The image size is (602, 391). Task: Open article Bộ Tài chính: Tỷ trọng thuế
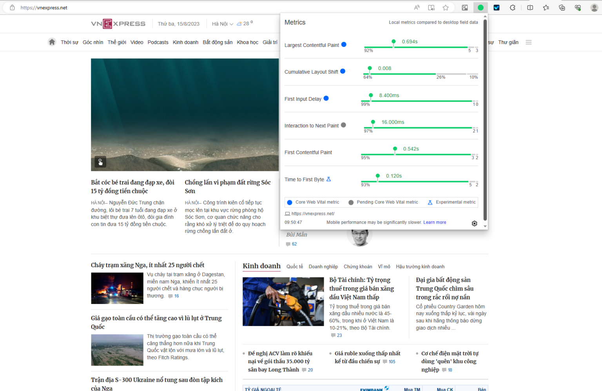[362, 288]
